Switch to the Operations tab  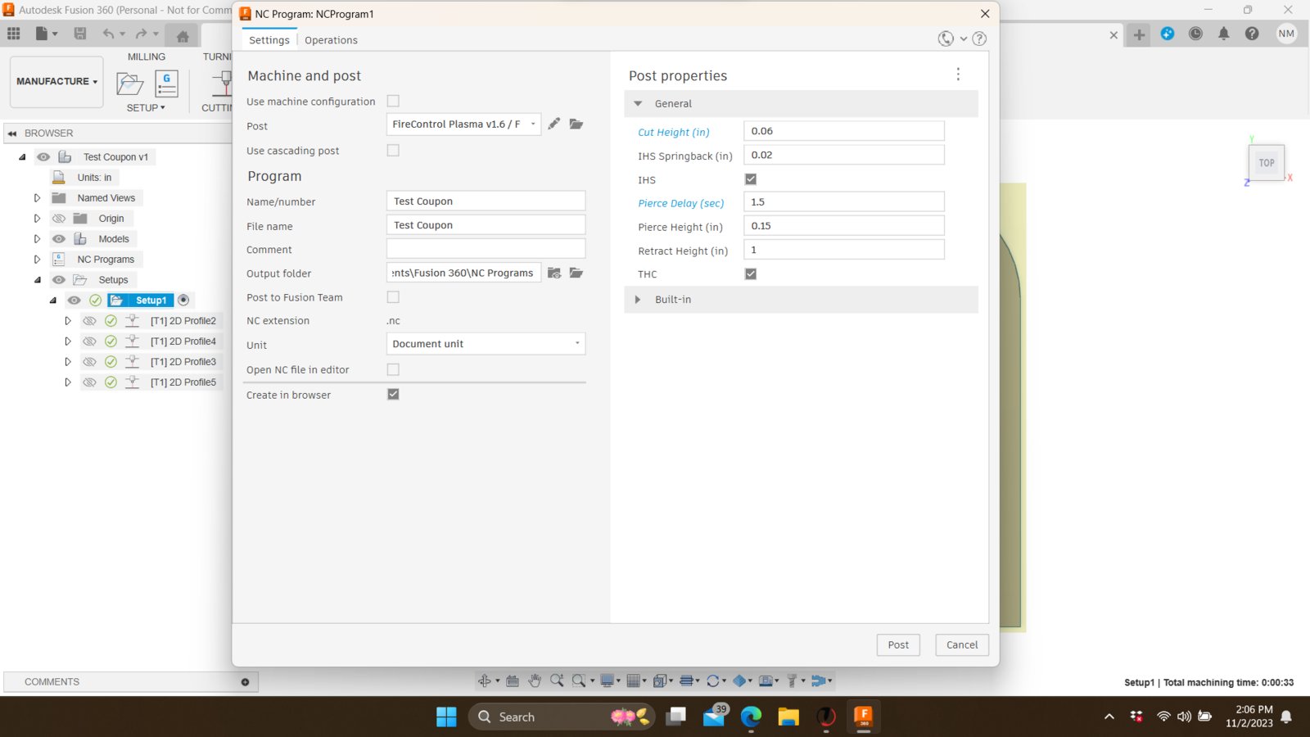point(331,40)
